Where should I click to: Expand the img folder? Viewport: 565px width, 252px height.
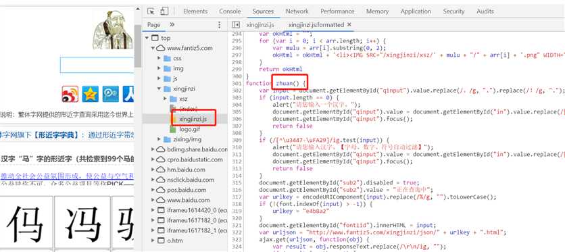pos(159,68)
